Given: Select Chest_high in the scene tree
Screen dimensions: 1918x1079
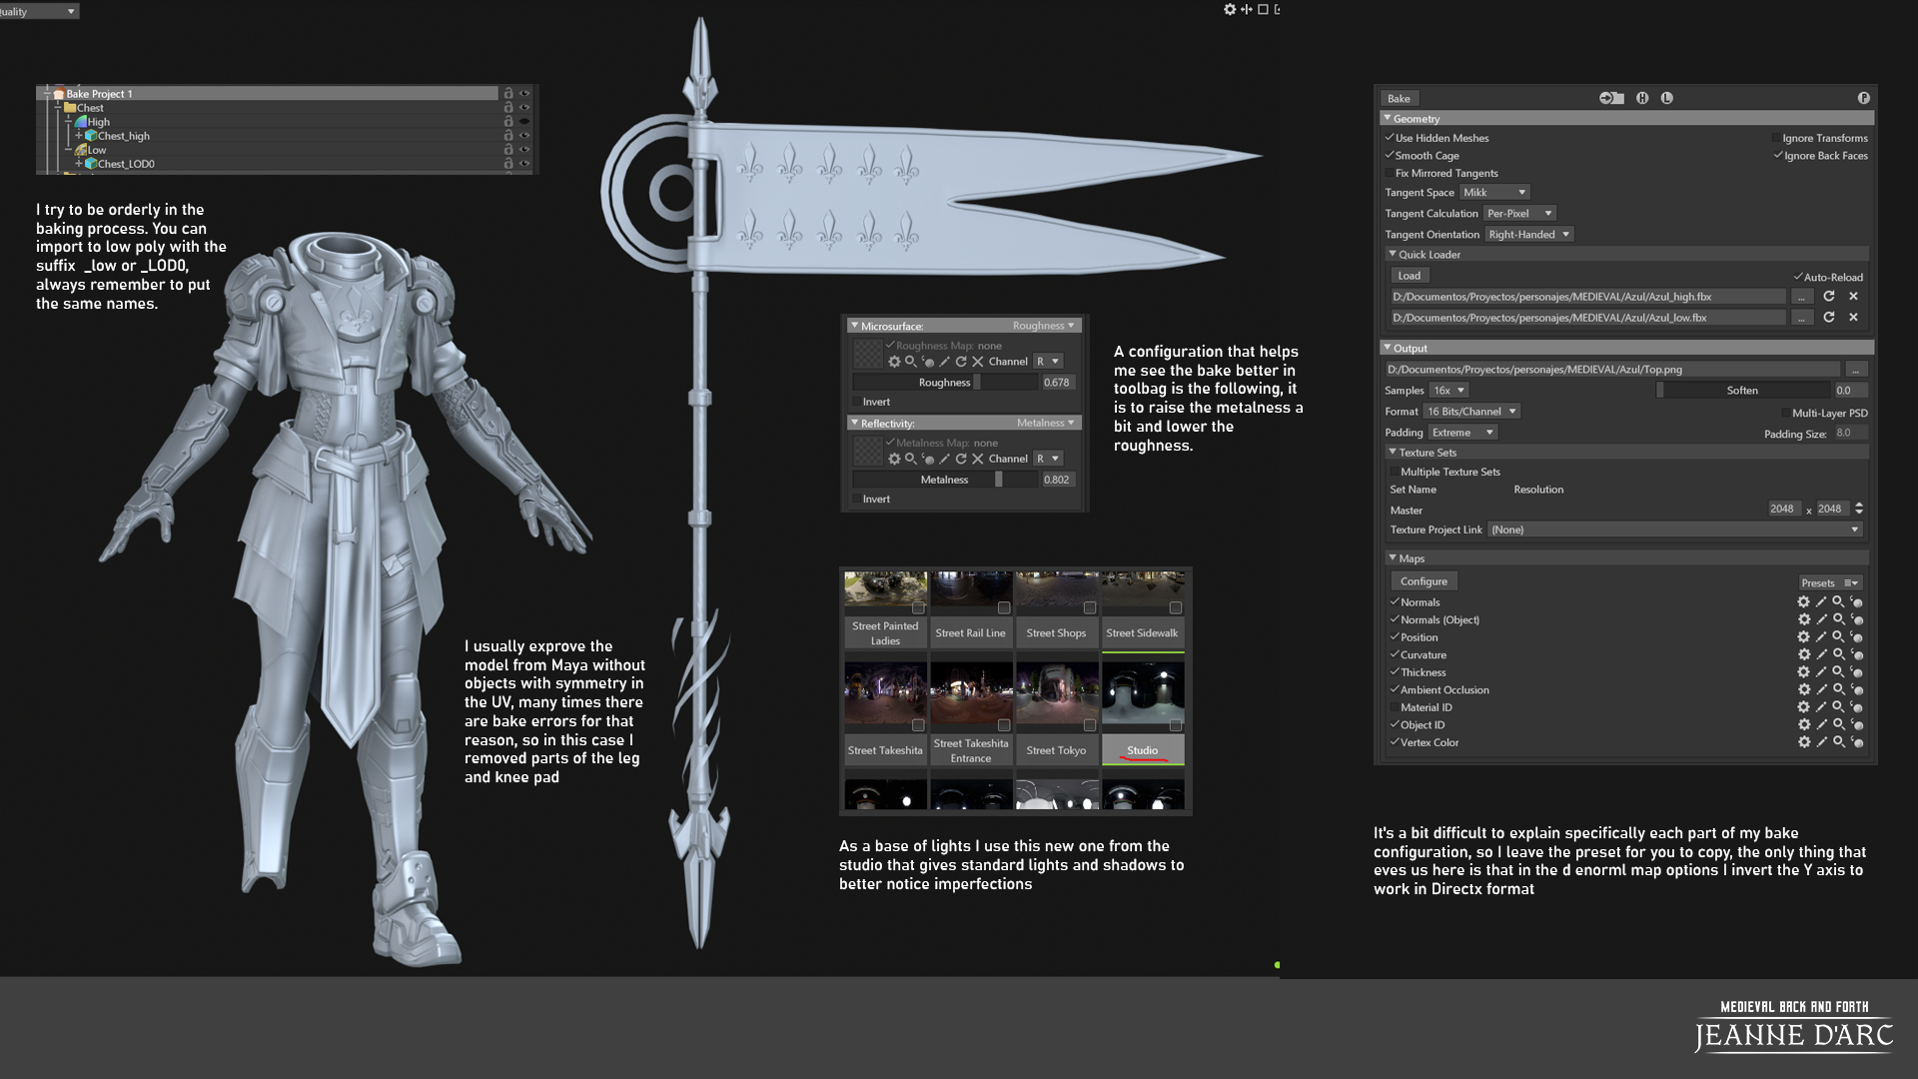Looking at the screenshot, I should pos(123,136).
